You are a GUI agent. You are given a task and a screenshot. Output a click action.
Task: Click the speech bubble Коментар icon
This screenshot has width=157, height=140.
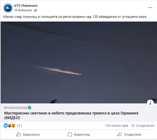70,134
